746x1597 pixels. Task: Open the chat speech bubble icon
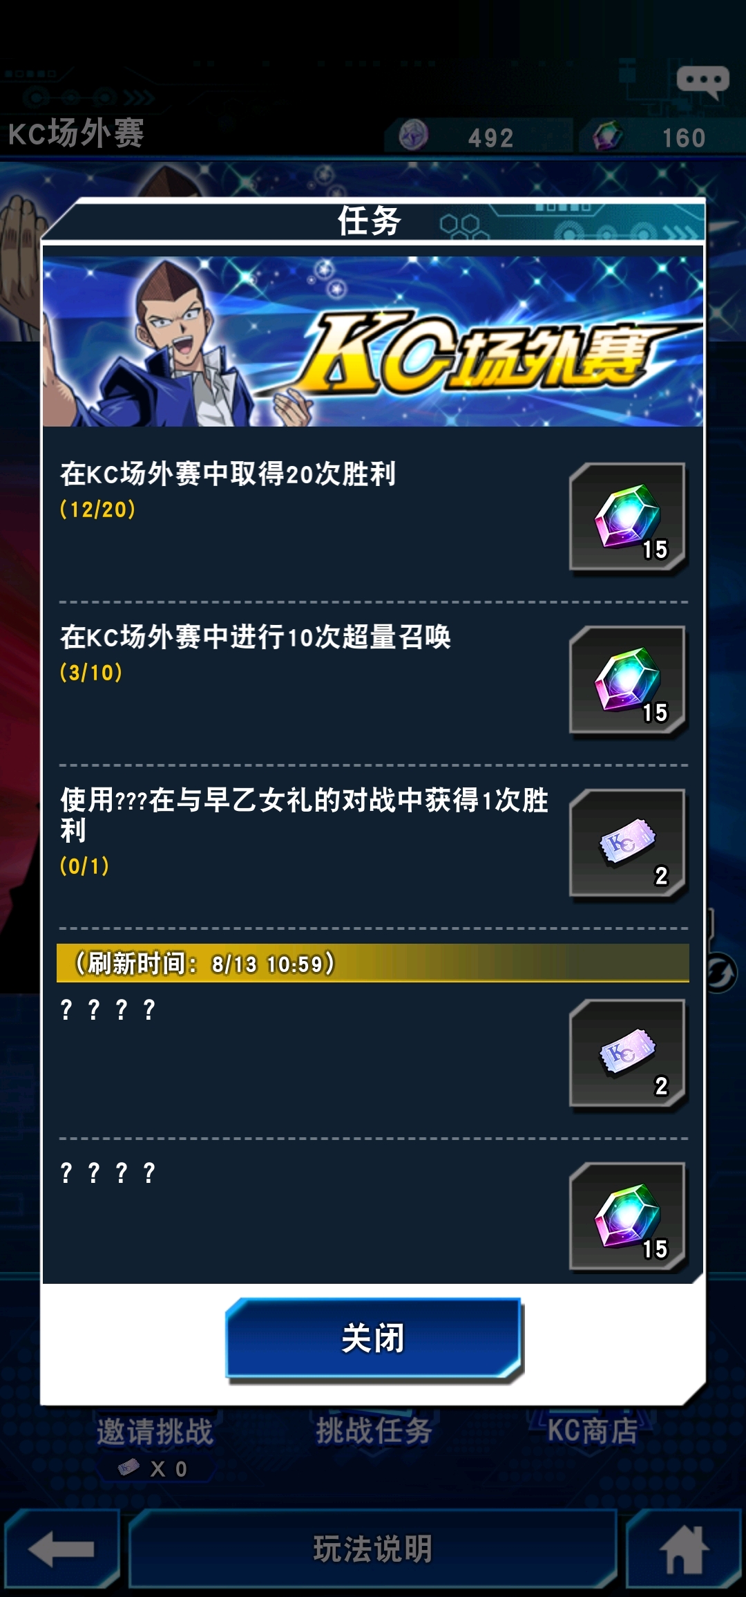(x=703, y=82)
